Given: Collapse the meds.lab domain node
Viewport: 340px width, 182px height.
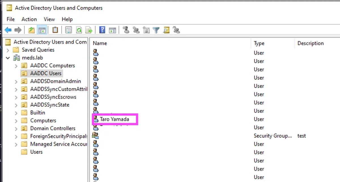Looking at the screenshot, I should point(8,58).
